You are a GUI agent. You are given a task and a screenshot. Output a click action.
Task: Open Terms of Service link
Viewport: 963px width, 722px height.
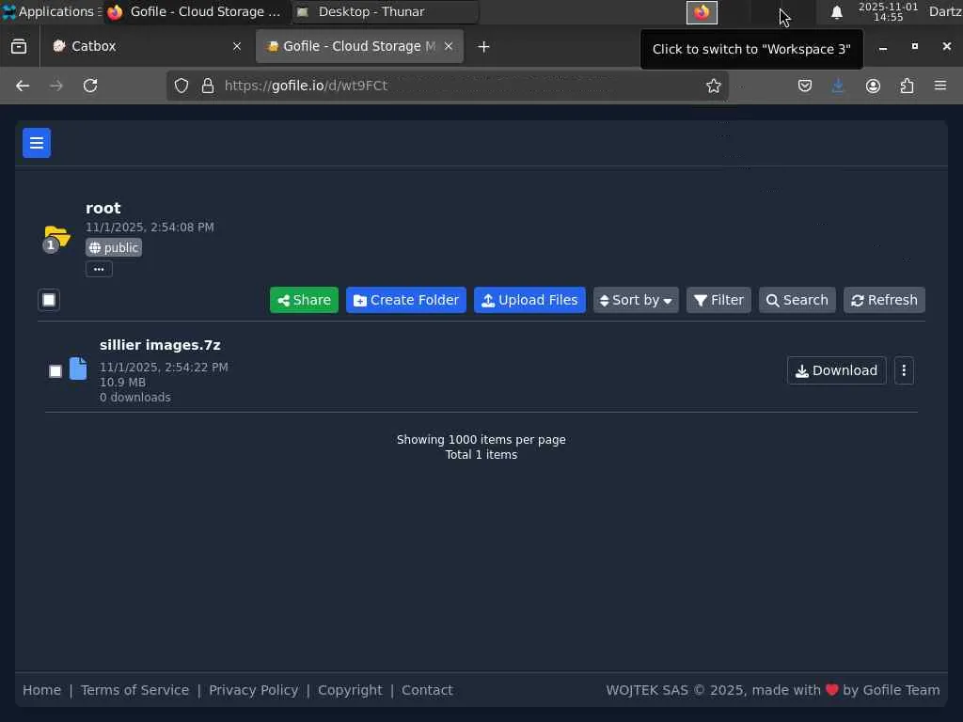coord(135,690)
